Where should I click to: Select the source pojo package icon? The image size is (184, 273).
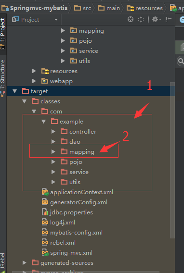click(74, 41)
